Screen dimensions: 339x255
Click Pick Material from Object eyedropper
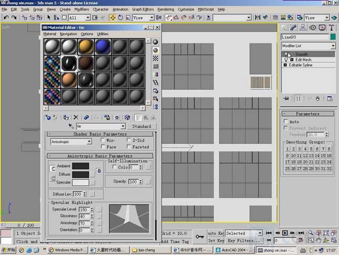[x=71, y=126]
